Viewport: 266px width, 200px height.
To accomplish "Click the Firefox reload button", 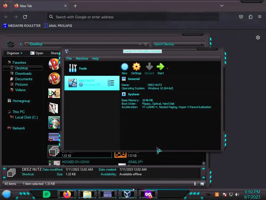I will pyautogui.click(x=25, y=17).
